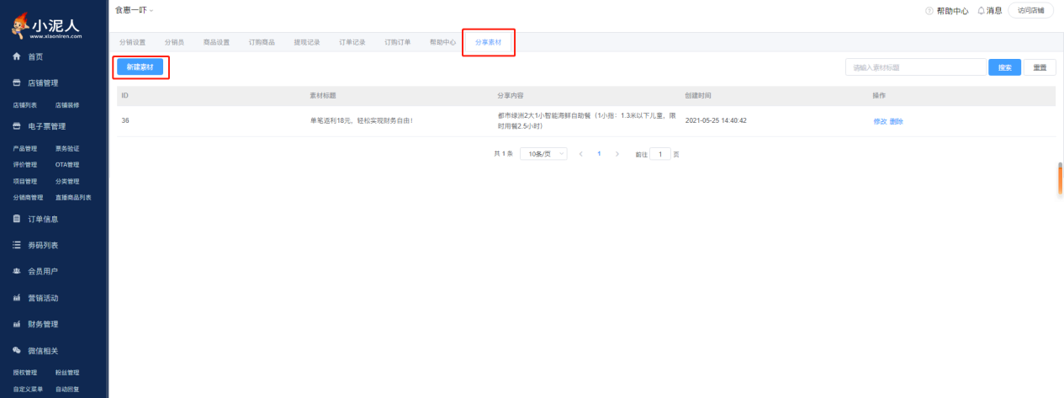Click the question mark help icon in header

click(929, 11)
